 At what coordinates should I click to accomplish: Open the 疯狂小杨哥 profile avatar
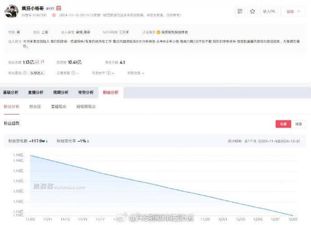pos(11,11)
